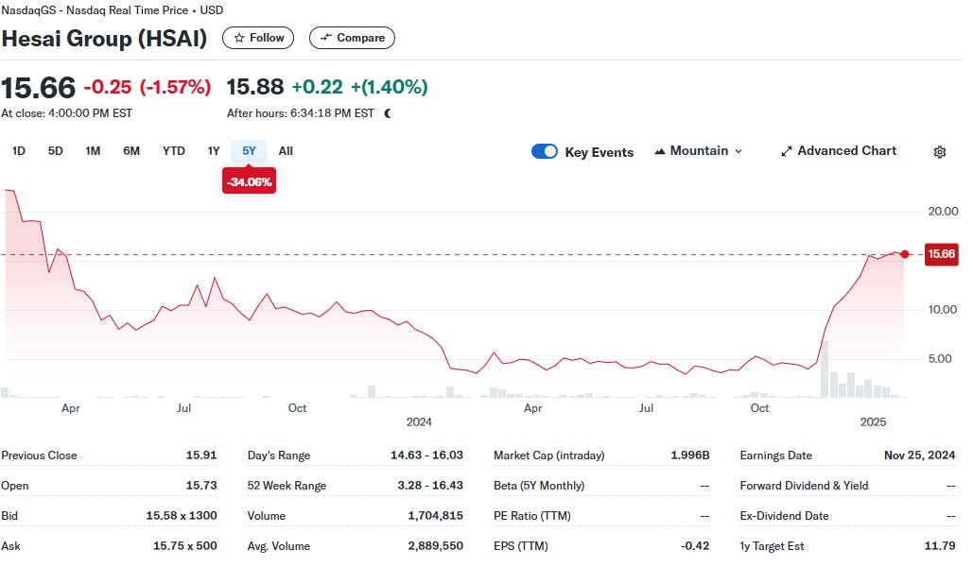Viewport: 973px width, 567px height.
Task: Click the main price 15.66
Action: (x=39, y=88)
